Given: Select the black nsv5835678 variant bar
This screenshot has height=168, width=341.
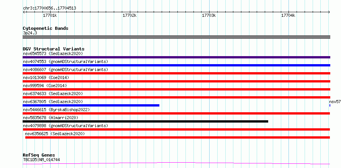Looking at the screenshot, I should tap(145, 121).
